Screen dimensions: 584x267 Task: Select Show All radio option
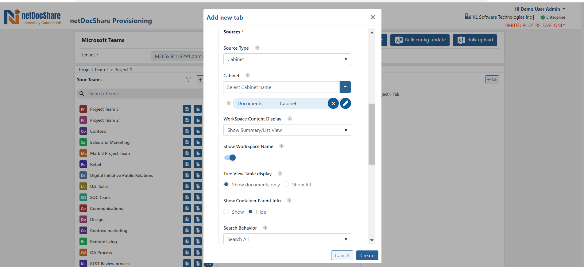(x=286, y=184)
